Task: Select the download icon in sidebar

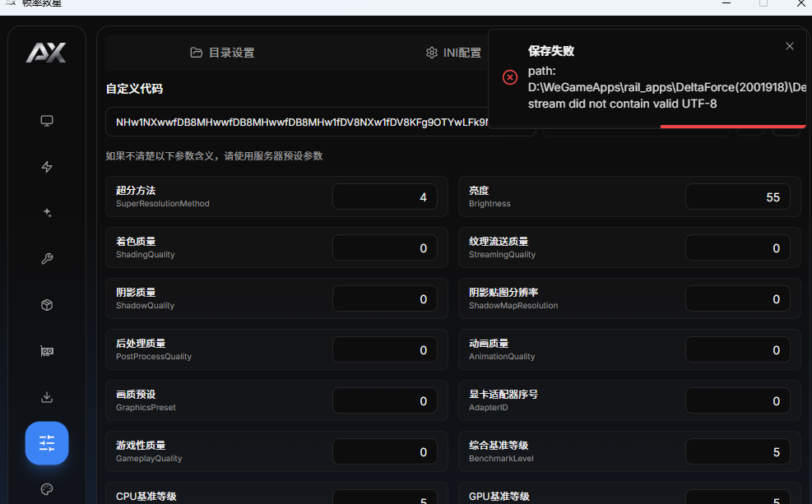Action: click(x=47, y=397)
